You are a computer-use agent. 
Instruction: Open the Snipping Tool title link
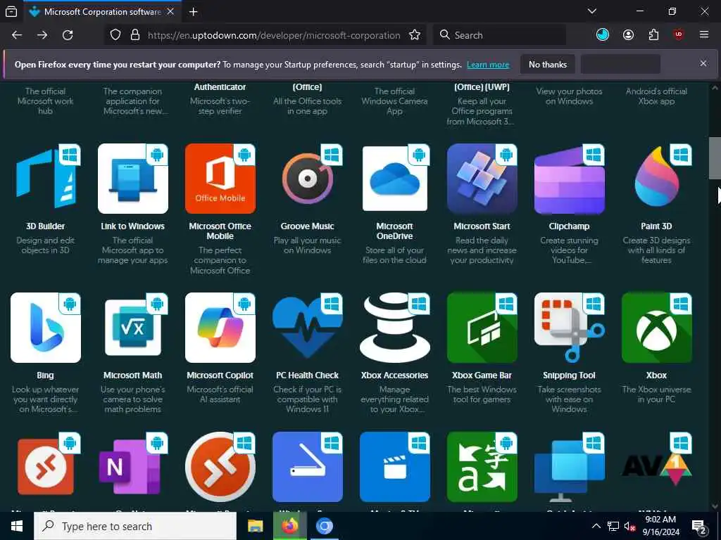pos(569,375)
